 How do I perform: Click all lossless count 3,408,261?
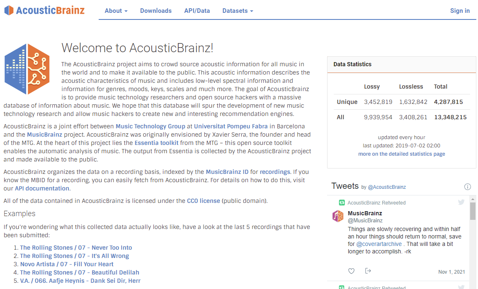[413, 117]
